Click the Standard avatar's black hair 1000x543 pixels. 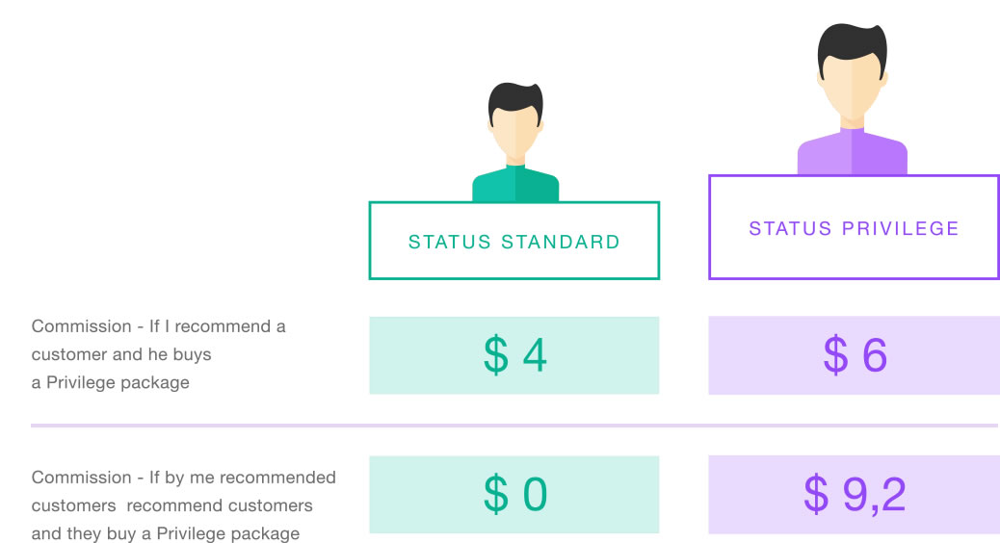(x=514, y=97)
